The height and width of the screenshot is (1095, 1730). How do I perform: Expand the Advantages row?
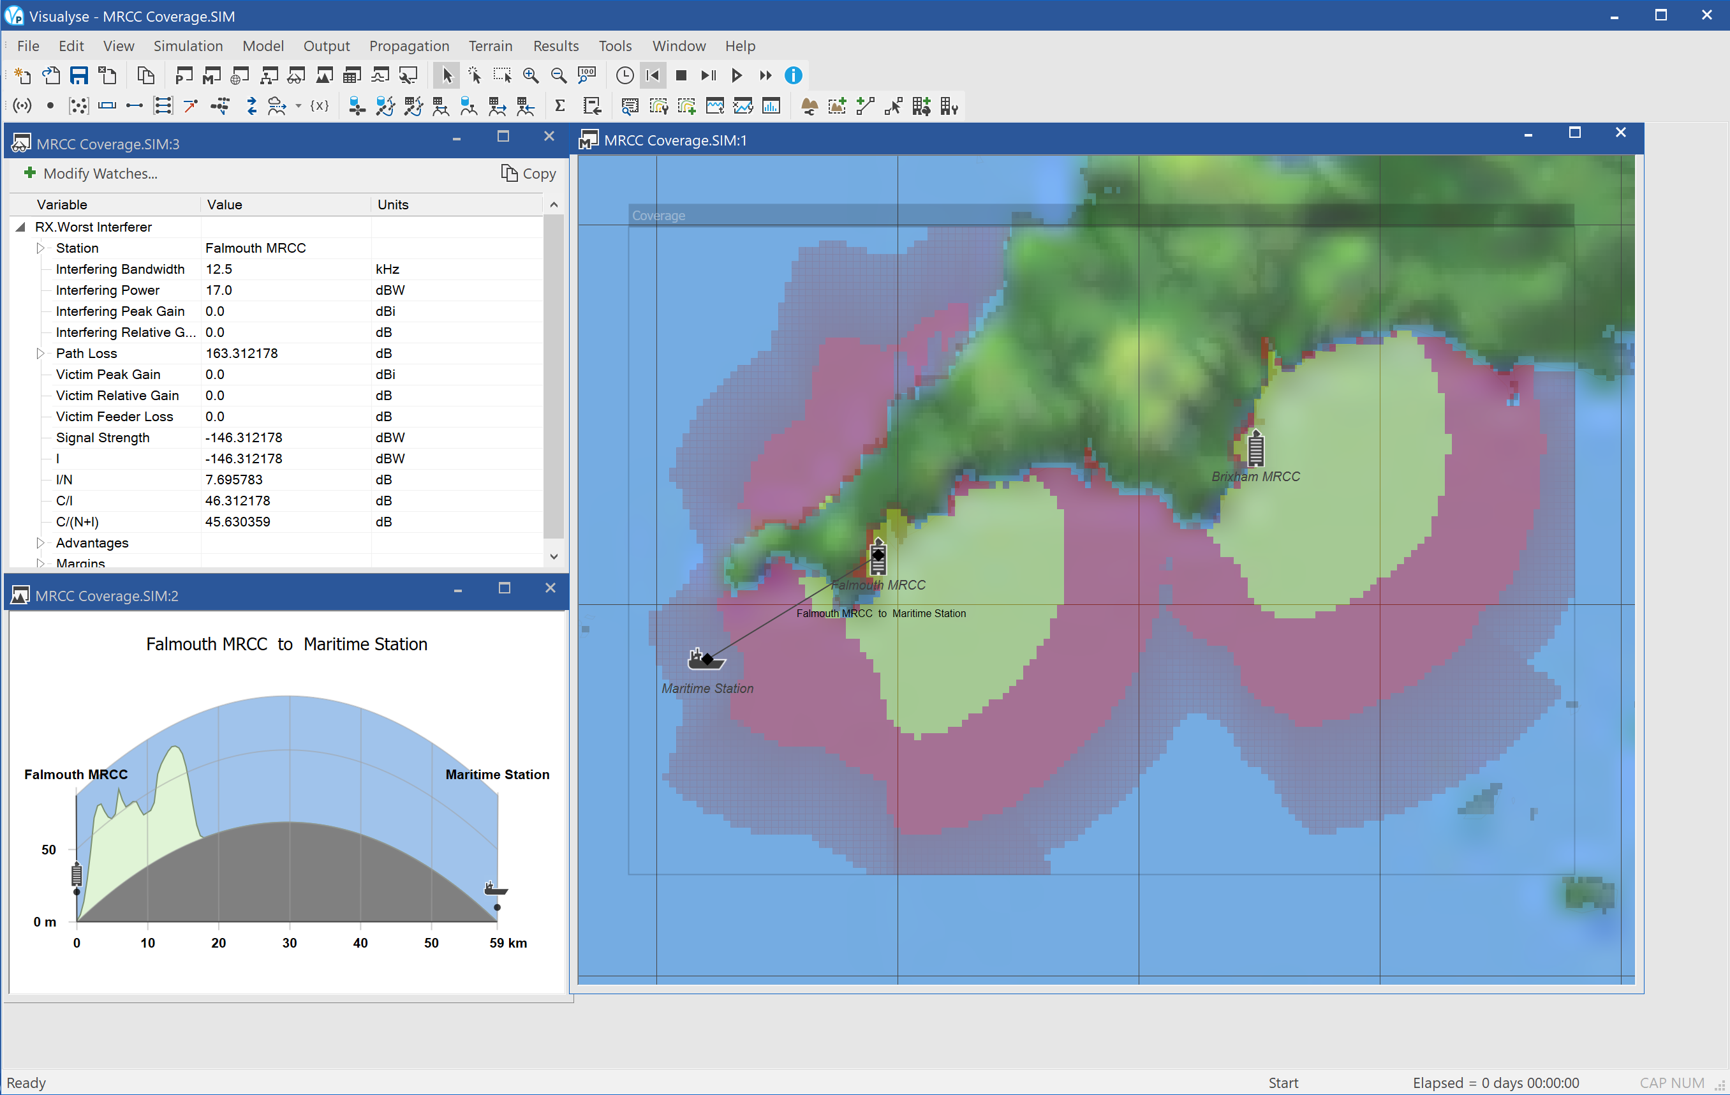pyautogui.click(x=40, y=543)
